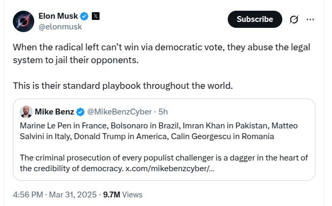Click the Mike Benz name in quoted post
The width and height of the screenshot is (332, 206).
pyautogui.click(x=55, y=112)
